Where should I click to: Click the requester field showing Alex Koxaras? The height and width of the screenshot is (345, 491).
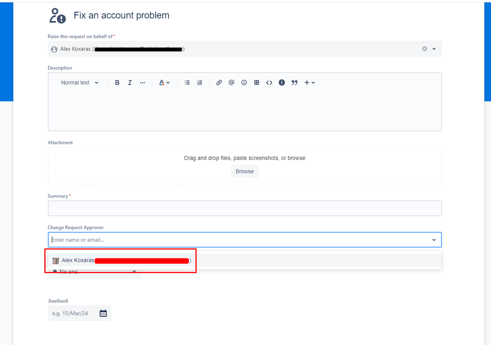(245, 49)
